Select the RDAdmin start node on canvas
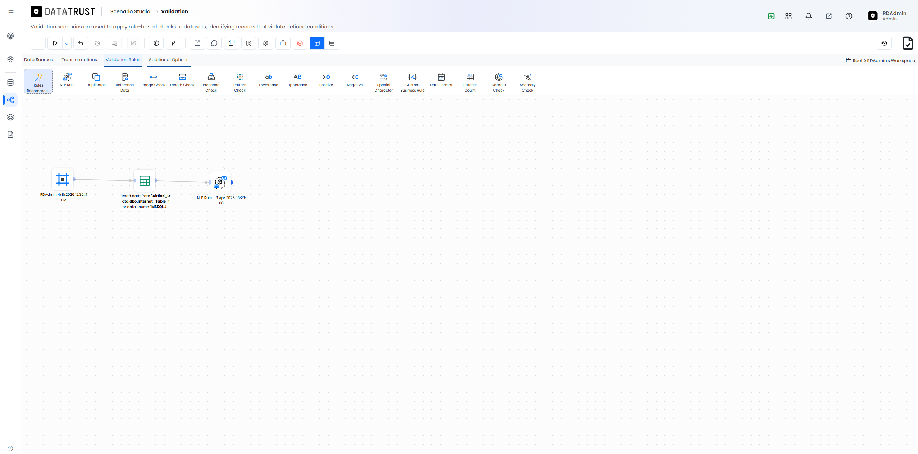Image resolution: width=918 pixels, height=454 pixels. (63, 179)
